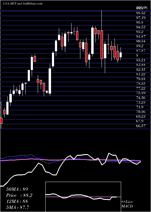This screenshot has width=151, height=212.
Task: Select the 85.21 price axis label
Action: (141, 60)
